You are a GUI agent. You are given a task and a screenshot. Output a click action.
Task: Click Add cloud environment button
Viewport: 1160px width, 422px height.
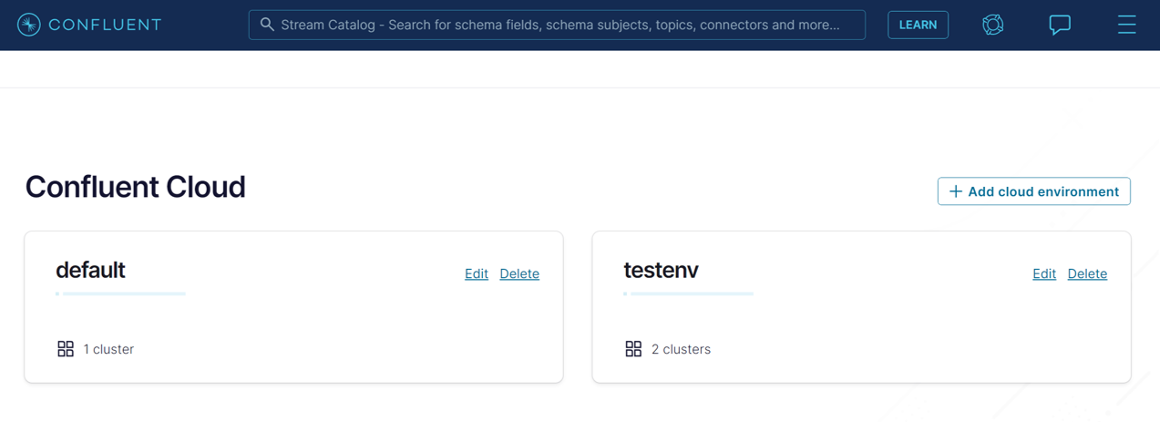coord(1033,191)
